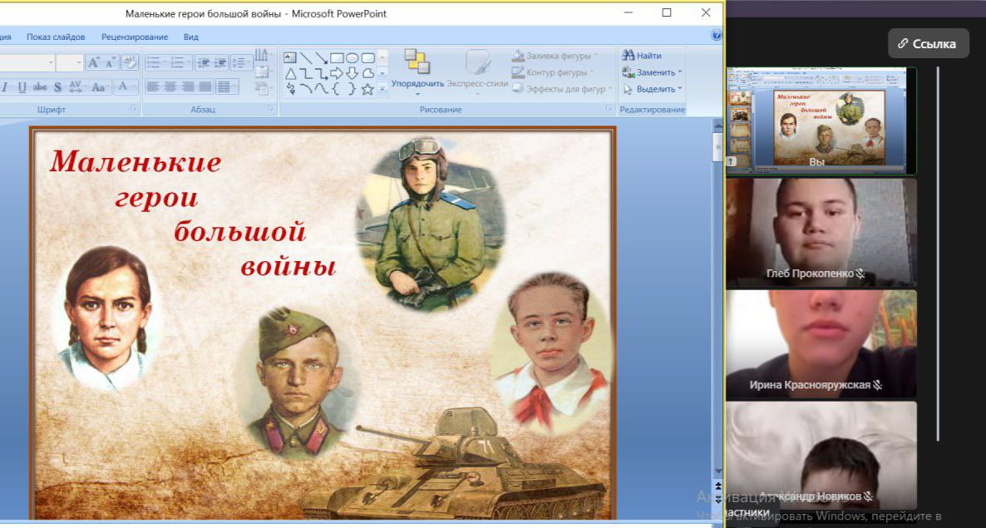Viewport: 986px width, 528px height.
Task: Copy meeting link via Ссылка button
Action: pos(928,43)
